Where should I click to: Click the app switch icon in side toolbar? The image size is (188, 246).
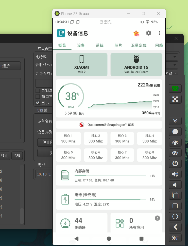pos(175,195)
